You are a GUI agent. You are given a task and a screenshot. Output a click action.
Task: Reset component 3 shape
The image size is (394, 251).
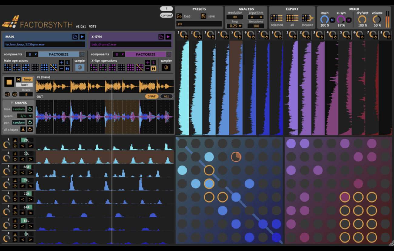(x=15, y=173)
